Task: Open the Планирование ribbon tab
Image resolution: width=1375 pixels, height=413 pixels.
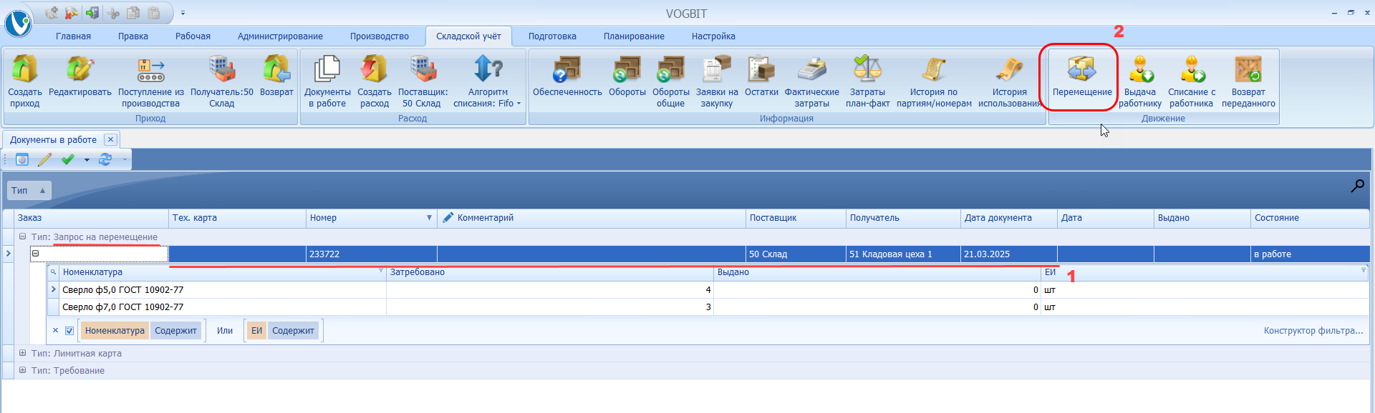Action: click(x=633, y=36)
